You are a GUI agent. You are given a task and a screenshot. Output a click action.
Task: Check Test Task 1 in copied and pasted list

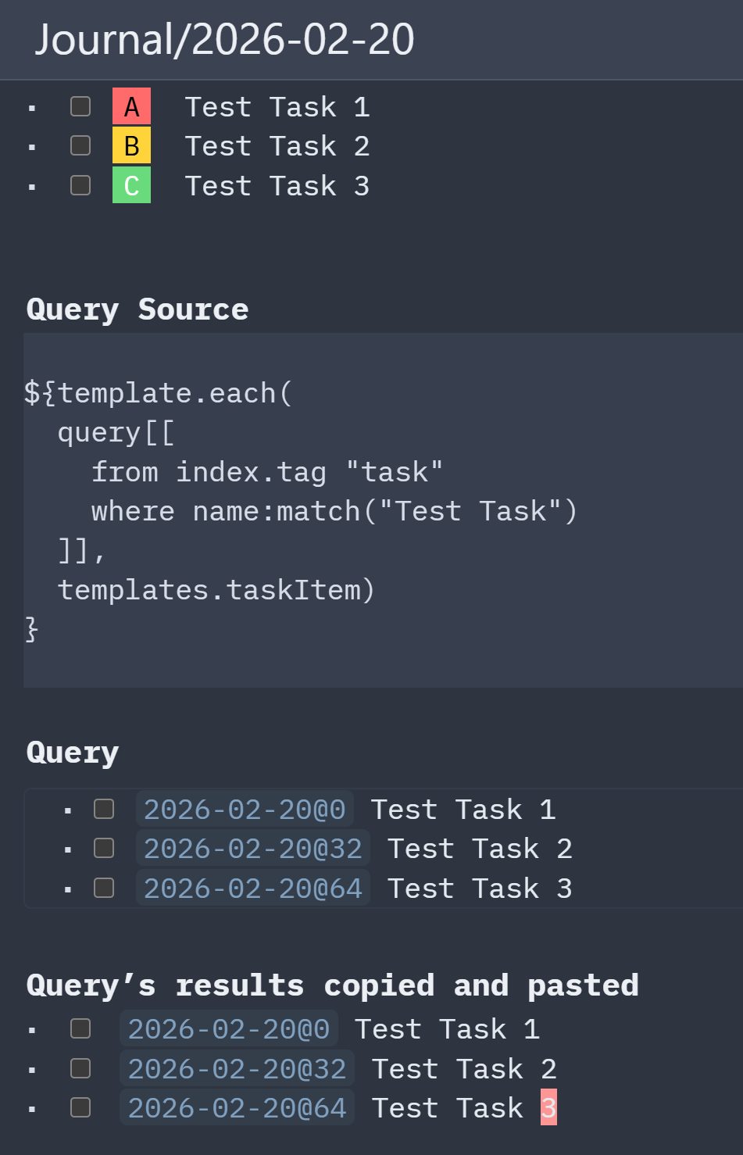click(x=80, y=1028)
